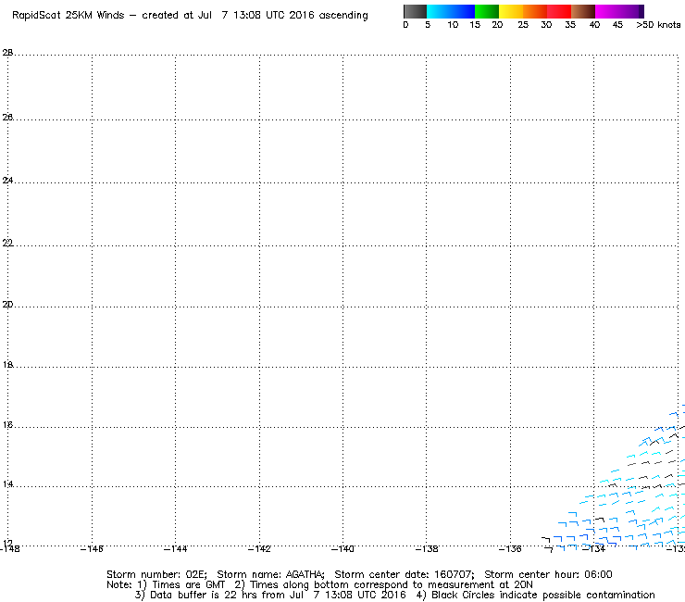The image size is (685, 602).
Task: Click the "Storm number: 02E" text
Action: coord(156,574)
